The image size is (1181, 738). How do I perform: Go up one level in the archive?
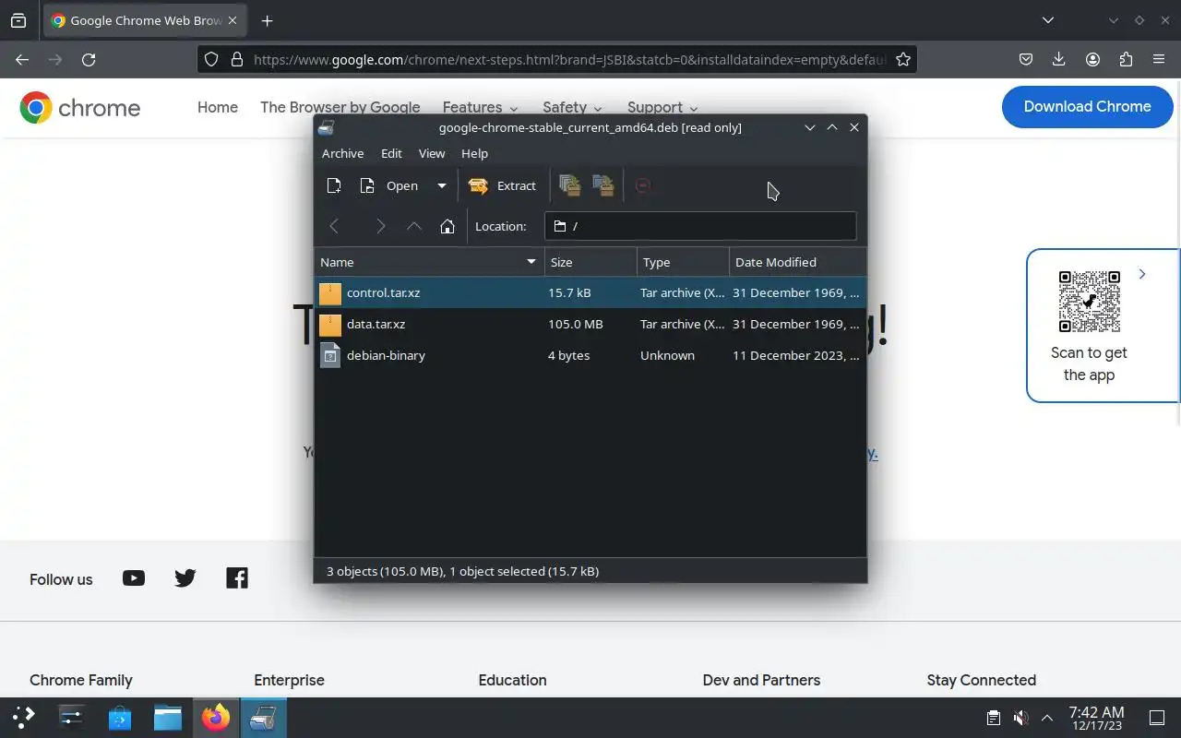click(x=414, y=226)
